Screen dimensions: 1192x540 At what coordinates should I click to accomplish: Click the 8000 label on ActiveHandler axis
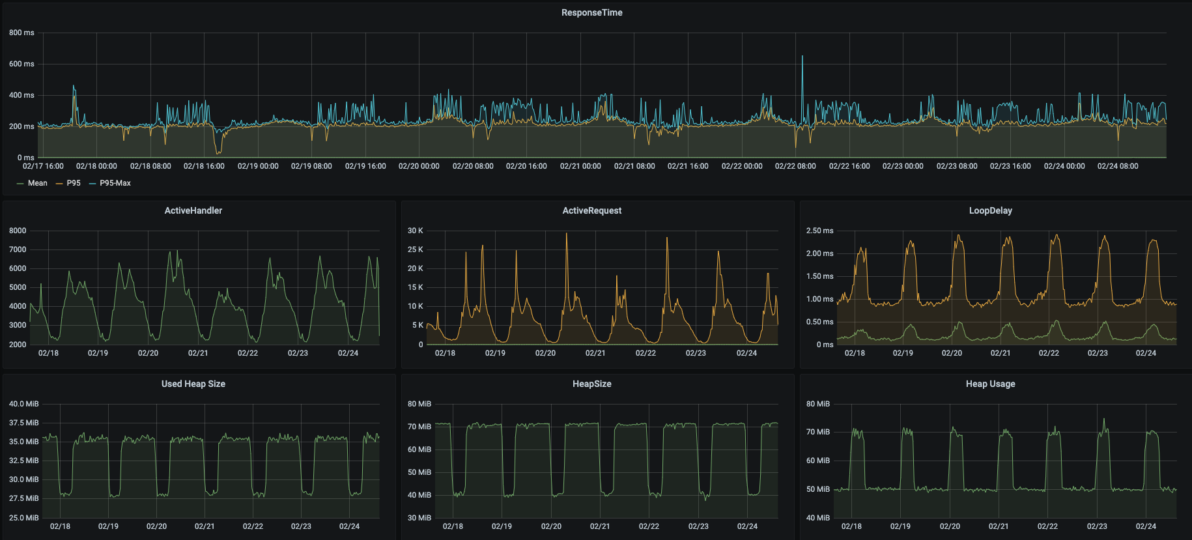click(18, 231)
